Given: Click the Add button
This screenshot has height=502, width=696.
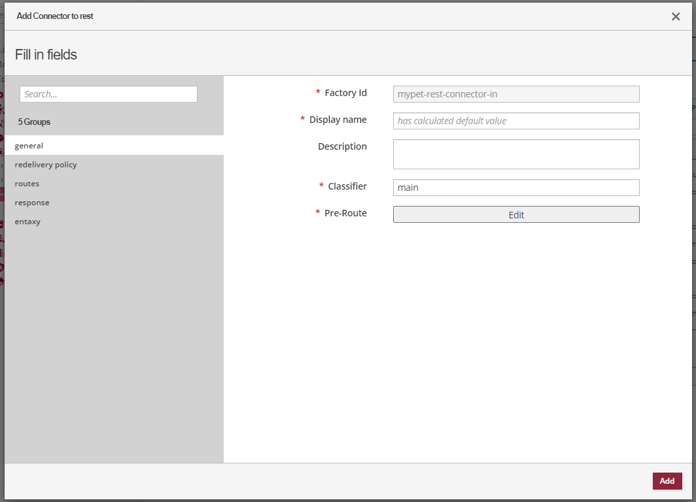Looking at the screenshot, I should [667, 481].
